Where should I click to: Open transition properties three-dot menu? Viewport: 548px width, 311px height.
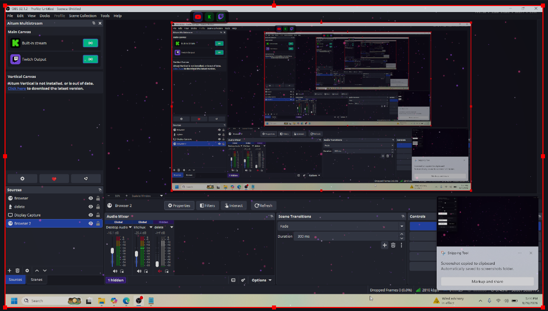[x=401, y=245]
